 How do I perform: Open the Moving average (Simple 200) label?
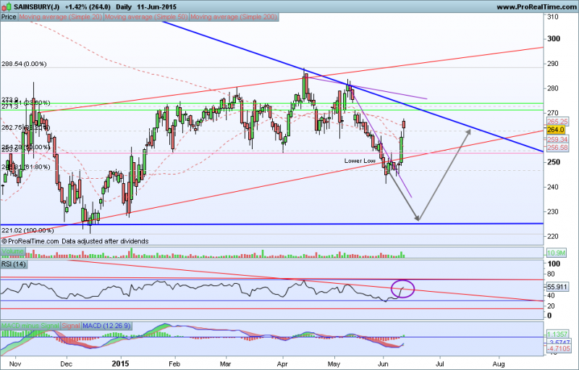coord(234,16)
